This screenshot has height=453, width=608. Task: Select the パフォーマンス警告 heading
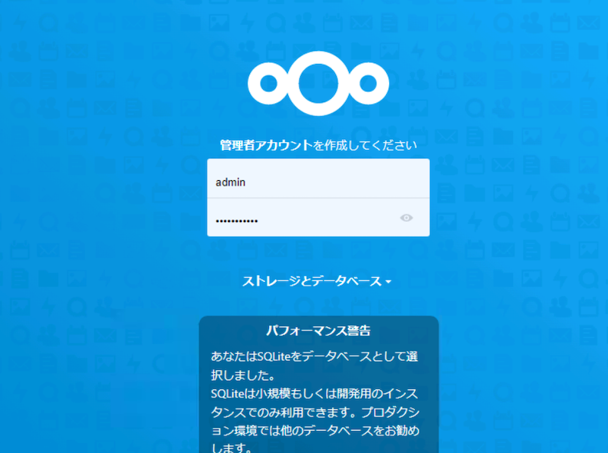click(x=318, y=331)
